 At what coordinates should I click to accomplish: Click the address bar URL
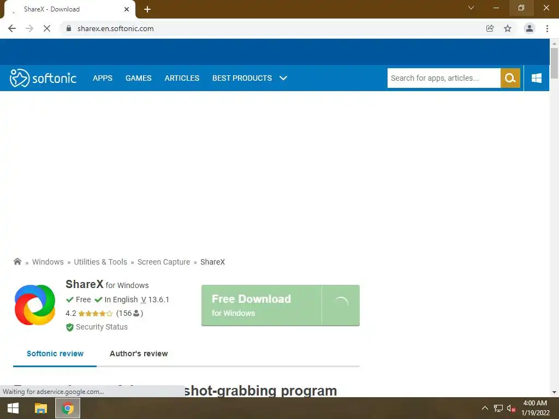tap(116, 28)
